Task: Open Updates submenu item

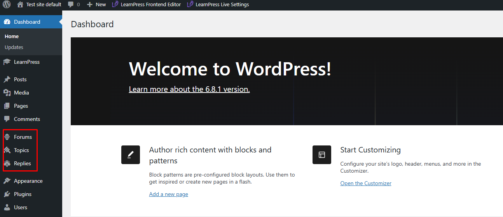Action: (x=14, y=47)
